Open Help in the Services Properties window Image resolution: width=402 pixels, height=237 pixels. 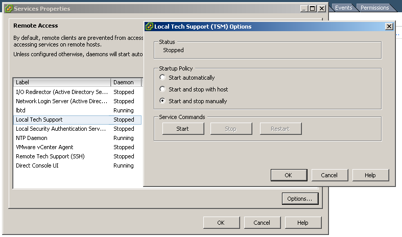pyautogui.click(x=303, y=223)
